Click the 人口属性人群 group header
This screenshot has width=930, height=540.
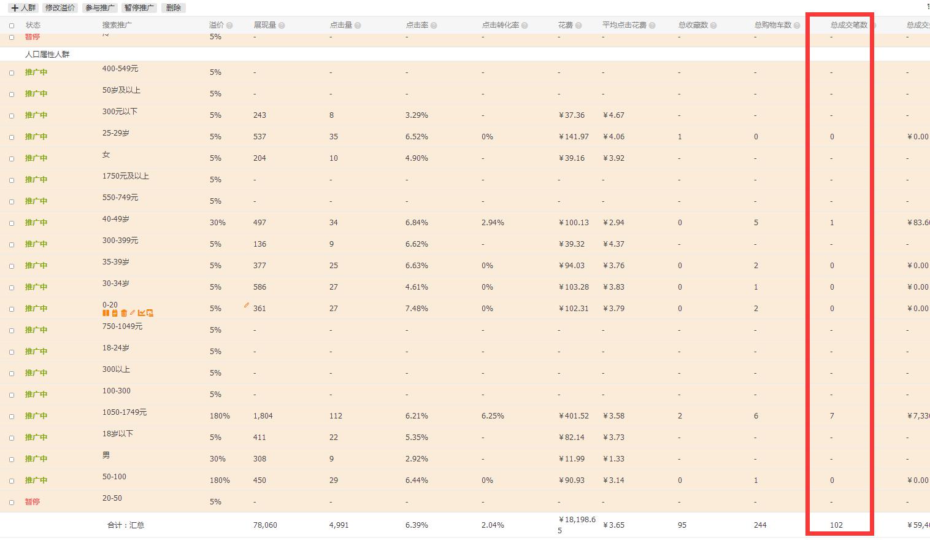(47, 55)
